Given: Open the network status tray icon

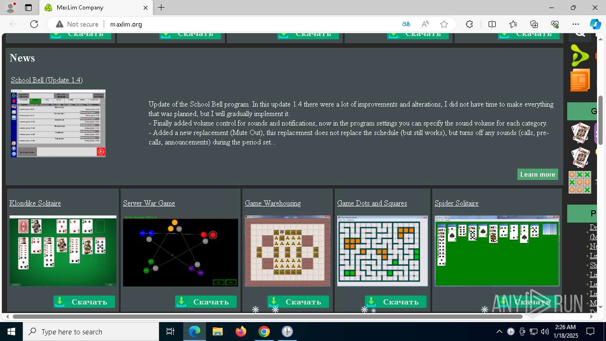Looking at the screenshot, I should [534, 332].
